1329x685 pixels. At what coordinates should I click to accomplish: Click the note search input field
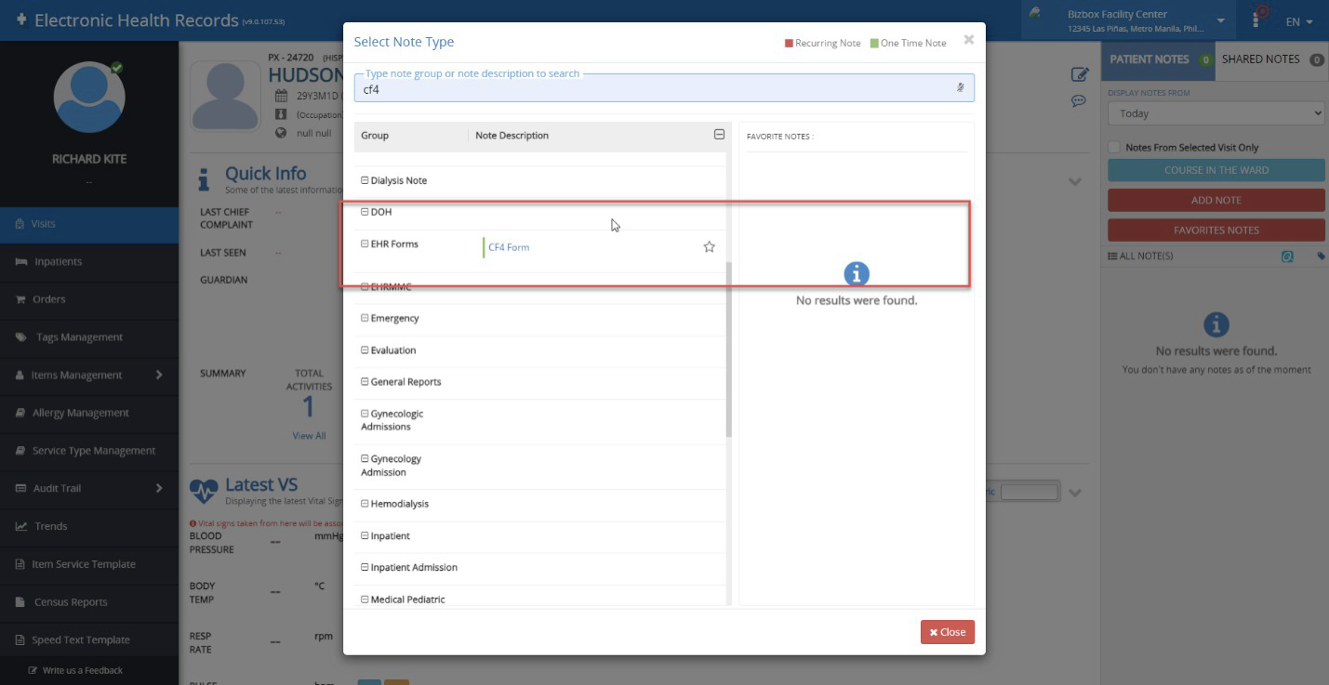(x=651, y=89)
